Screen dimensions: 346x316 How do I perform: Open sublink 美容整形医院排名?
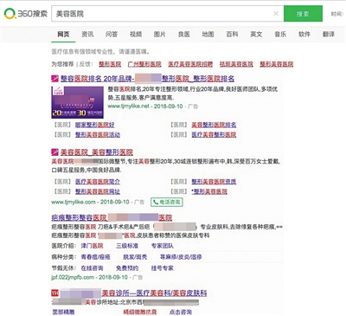[214, 125]
